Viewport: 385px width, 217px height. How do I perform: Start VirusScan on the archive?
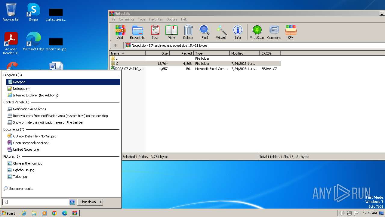(x=257, y=32)
